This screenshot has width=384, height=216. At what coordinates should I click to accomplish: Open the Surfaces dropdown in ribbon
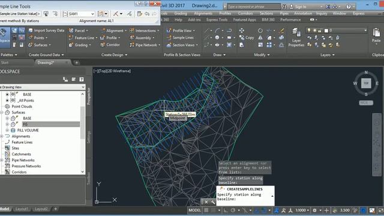(x=40, y=45)
